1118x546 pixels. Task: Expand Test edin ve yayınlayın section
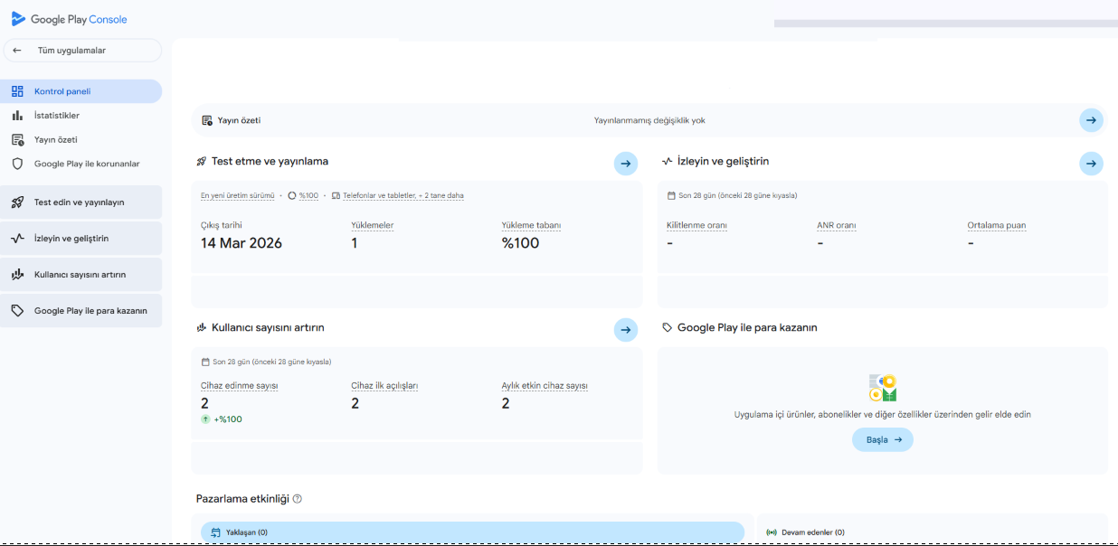81,202
